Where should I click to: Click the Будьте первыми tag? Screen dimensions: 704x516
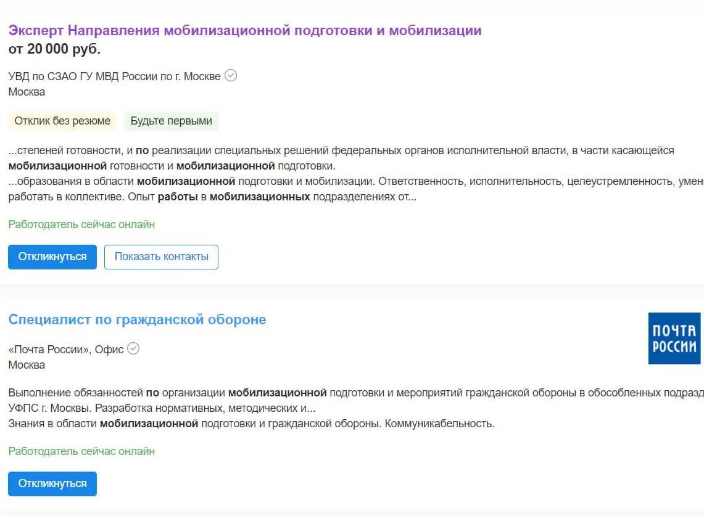pyautogui.click(x=171, y=121)
